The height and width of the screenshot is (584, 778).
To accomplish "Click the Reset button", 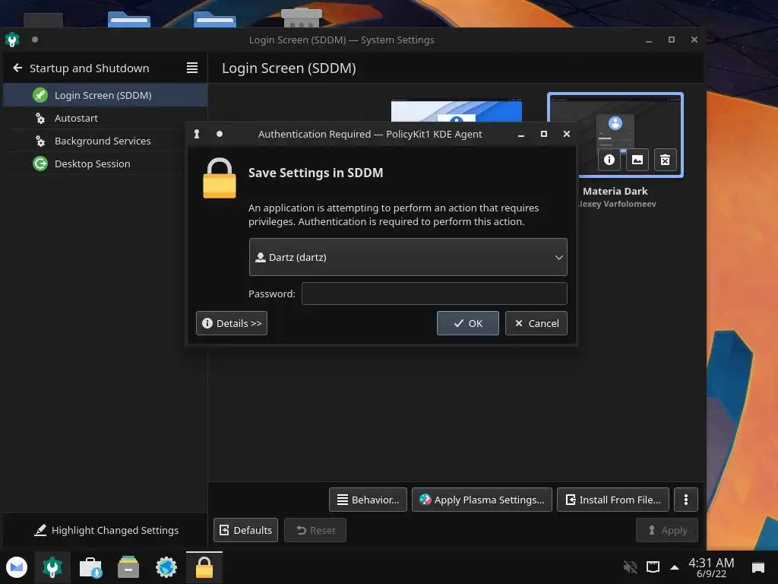I will pyautogui.click(x=315, y=530).
